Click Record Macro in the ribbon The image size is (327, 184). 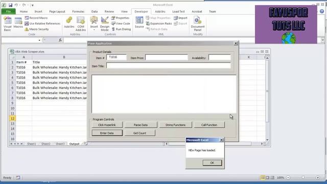click(36, 18)
